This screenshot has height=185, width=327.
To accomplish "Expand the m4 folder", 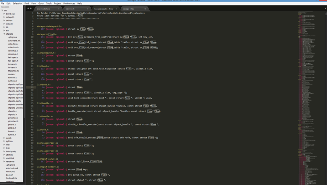I will pyautogui.click(x=4, y=30).
